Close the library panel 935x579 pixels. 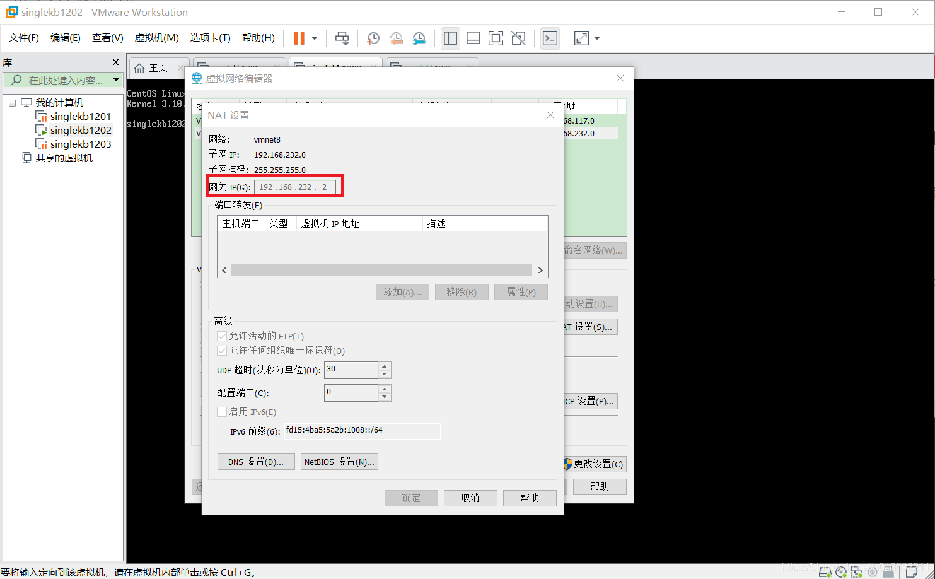point(115,62)
